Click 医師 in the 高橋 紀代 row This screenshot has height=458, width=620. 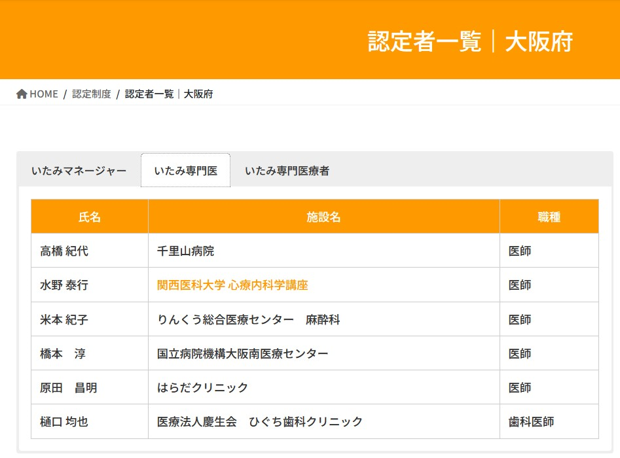click(x=520, y=251)
